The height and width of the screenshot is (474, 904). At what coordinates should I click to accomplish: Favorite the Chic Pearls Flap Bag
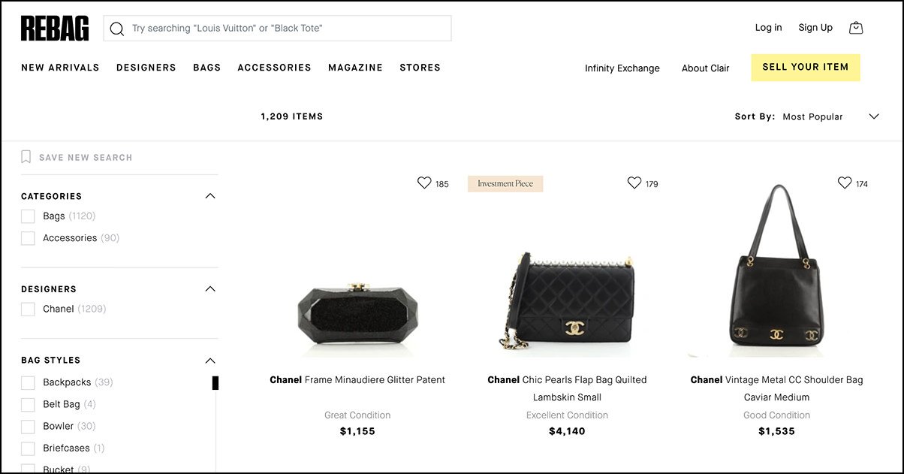coord(634,183)
